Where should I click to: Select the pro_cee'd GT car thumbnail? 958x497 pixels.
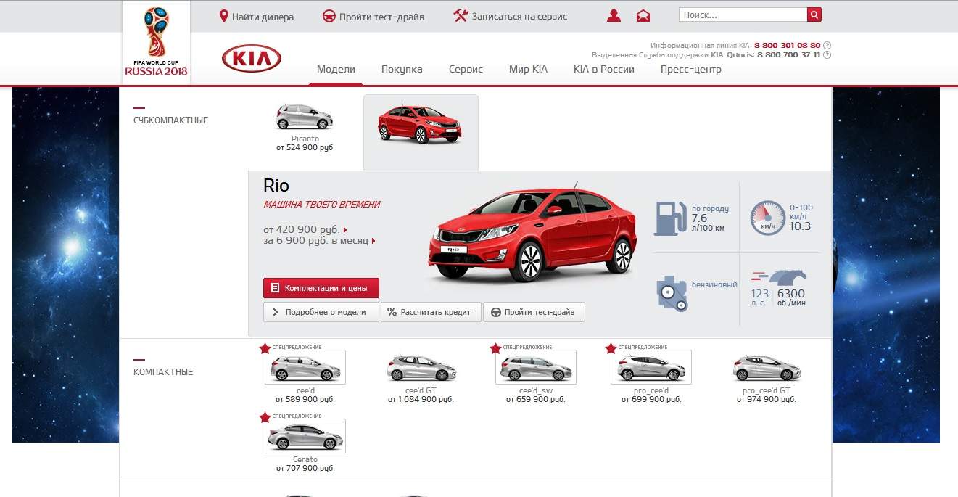click(767, 368)
